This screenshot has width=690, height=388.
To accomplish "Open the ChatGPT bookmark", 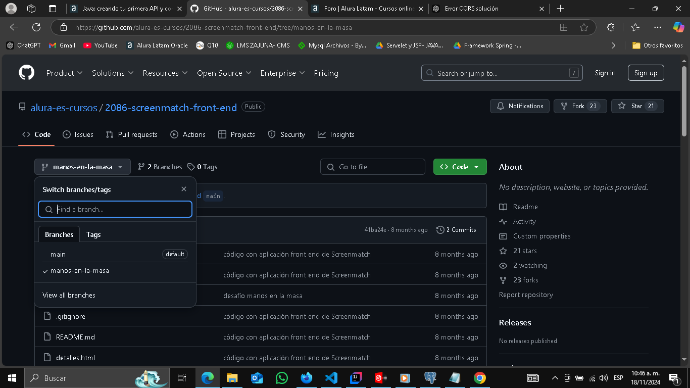I will tap(24, 45).
